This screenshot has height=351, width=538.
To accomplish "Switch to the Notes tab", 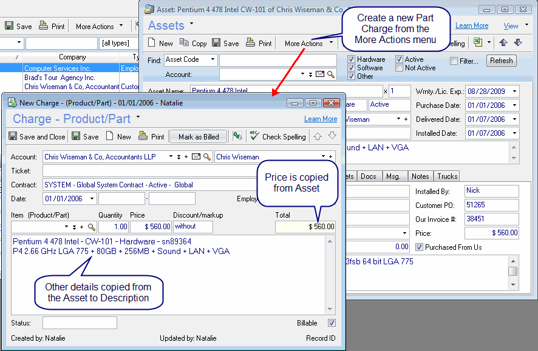I will tap(420, 176).
